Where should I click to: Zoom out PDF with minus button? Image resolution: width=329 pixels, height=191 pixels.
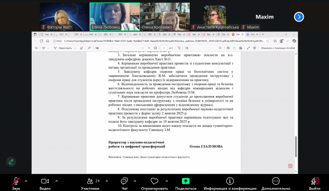pos(143,48)
